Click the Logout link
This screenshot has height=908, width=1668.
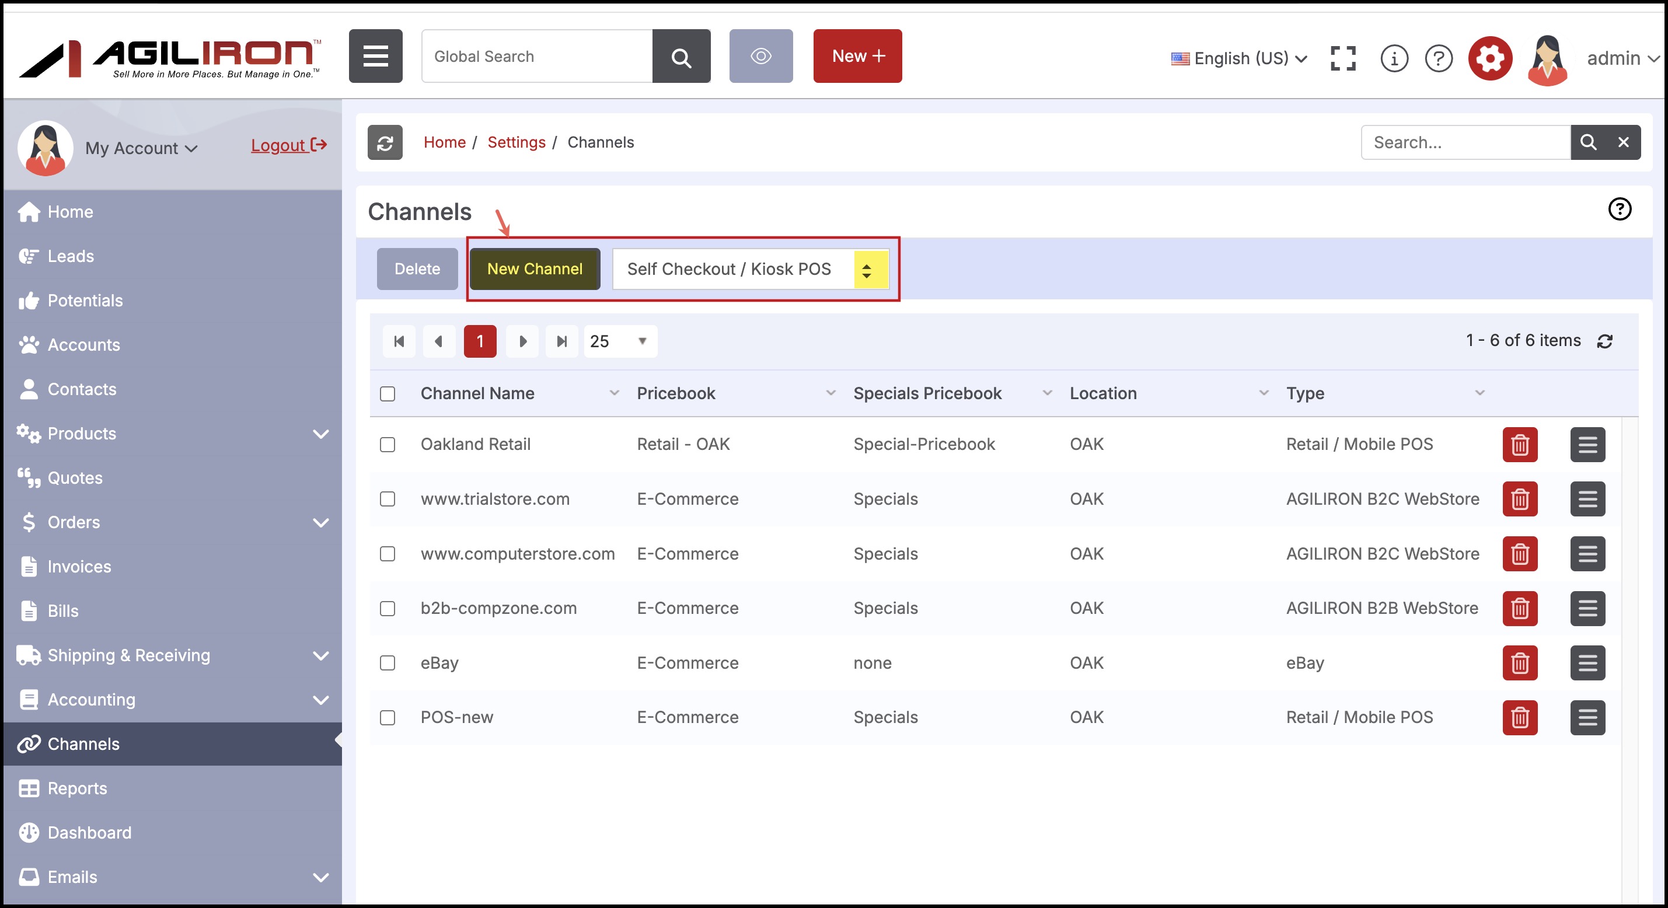[x=288, y=145]
